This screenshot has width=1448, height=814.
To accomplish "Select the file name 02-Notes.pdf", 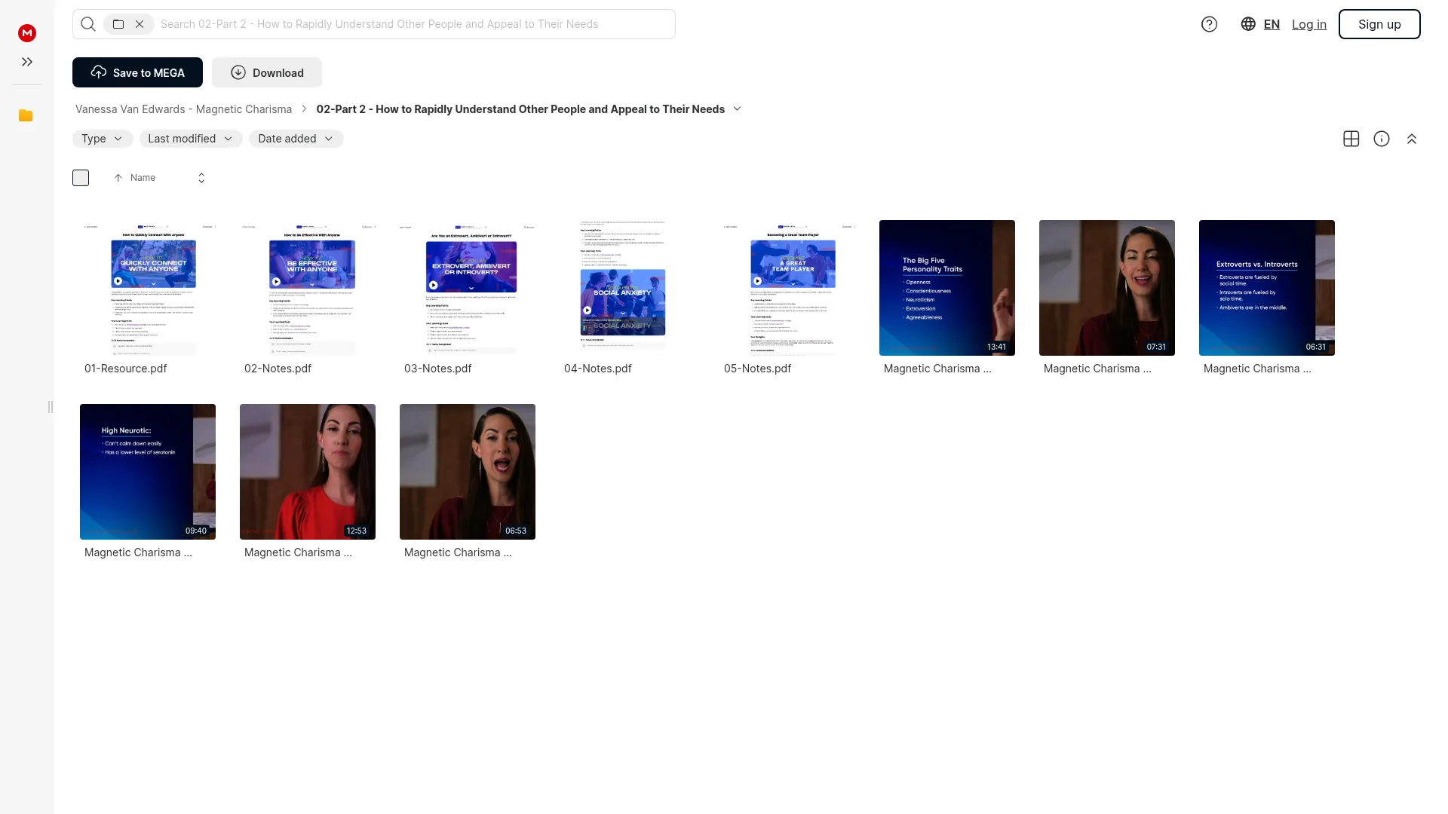I will [x=278, y=369].
